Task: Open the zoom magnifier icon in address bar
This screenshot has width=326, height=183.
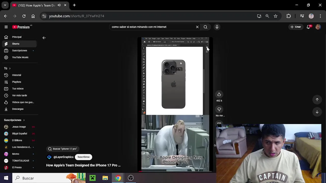Action: pos(267,16)
